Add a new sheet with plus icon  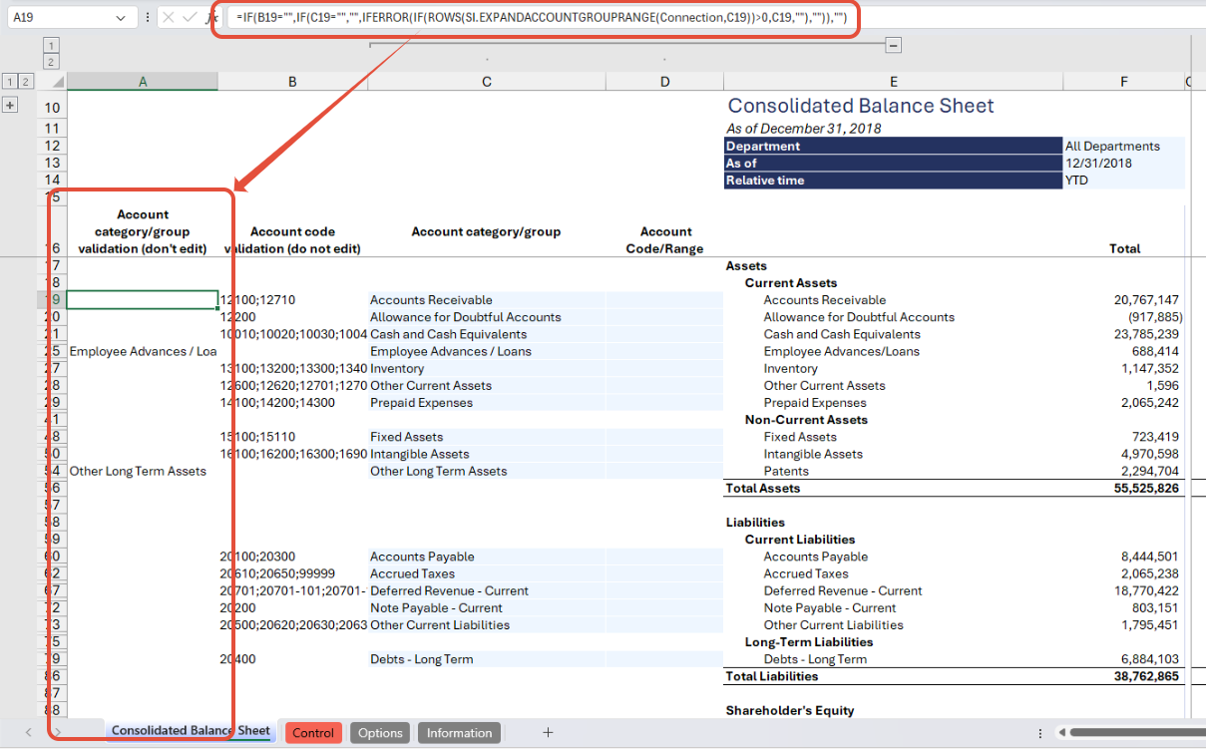tap(548, 733)
